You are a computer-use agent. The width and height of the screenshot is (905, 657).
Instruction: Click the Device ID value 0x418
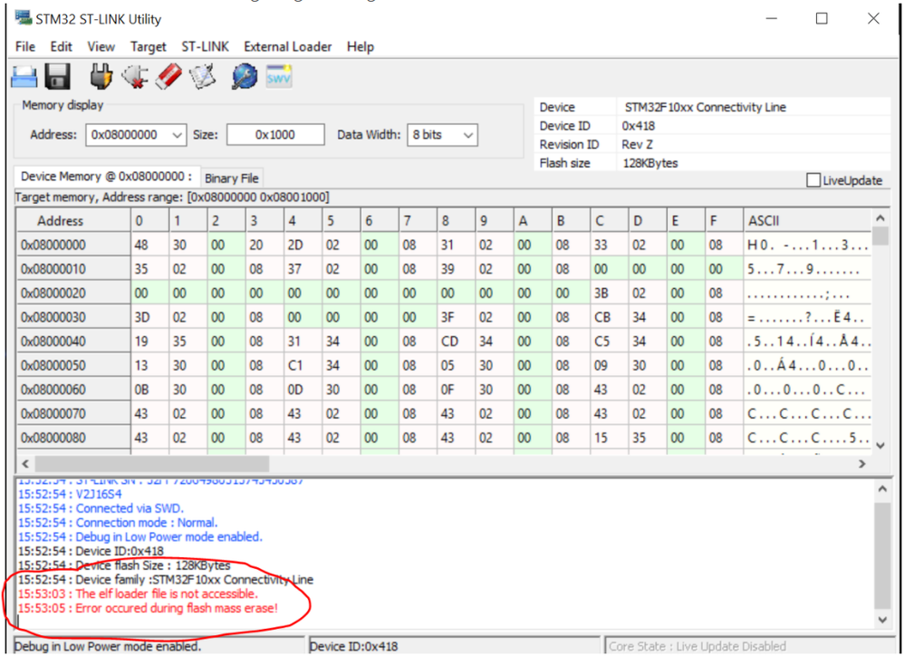click(x=638, y=126)
